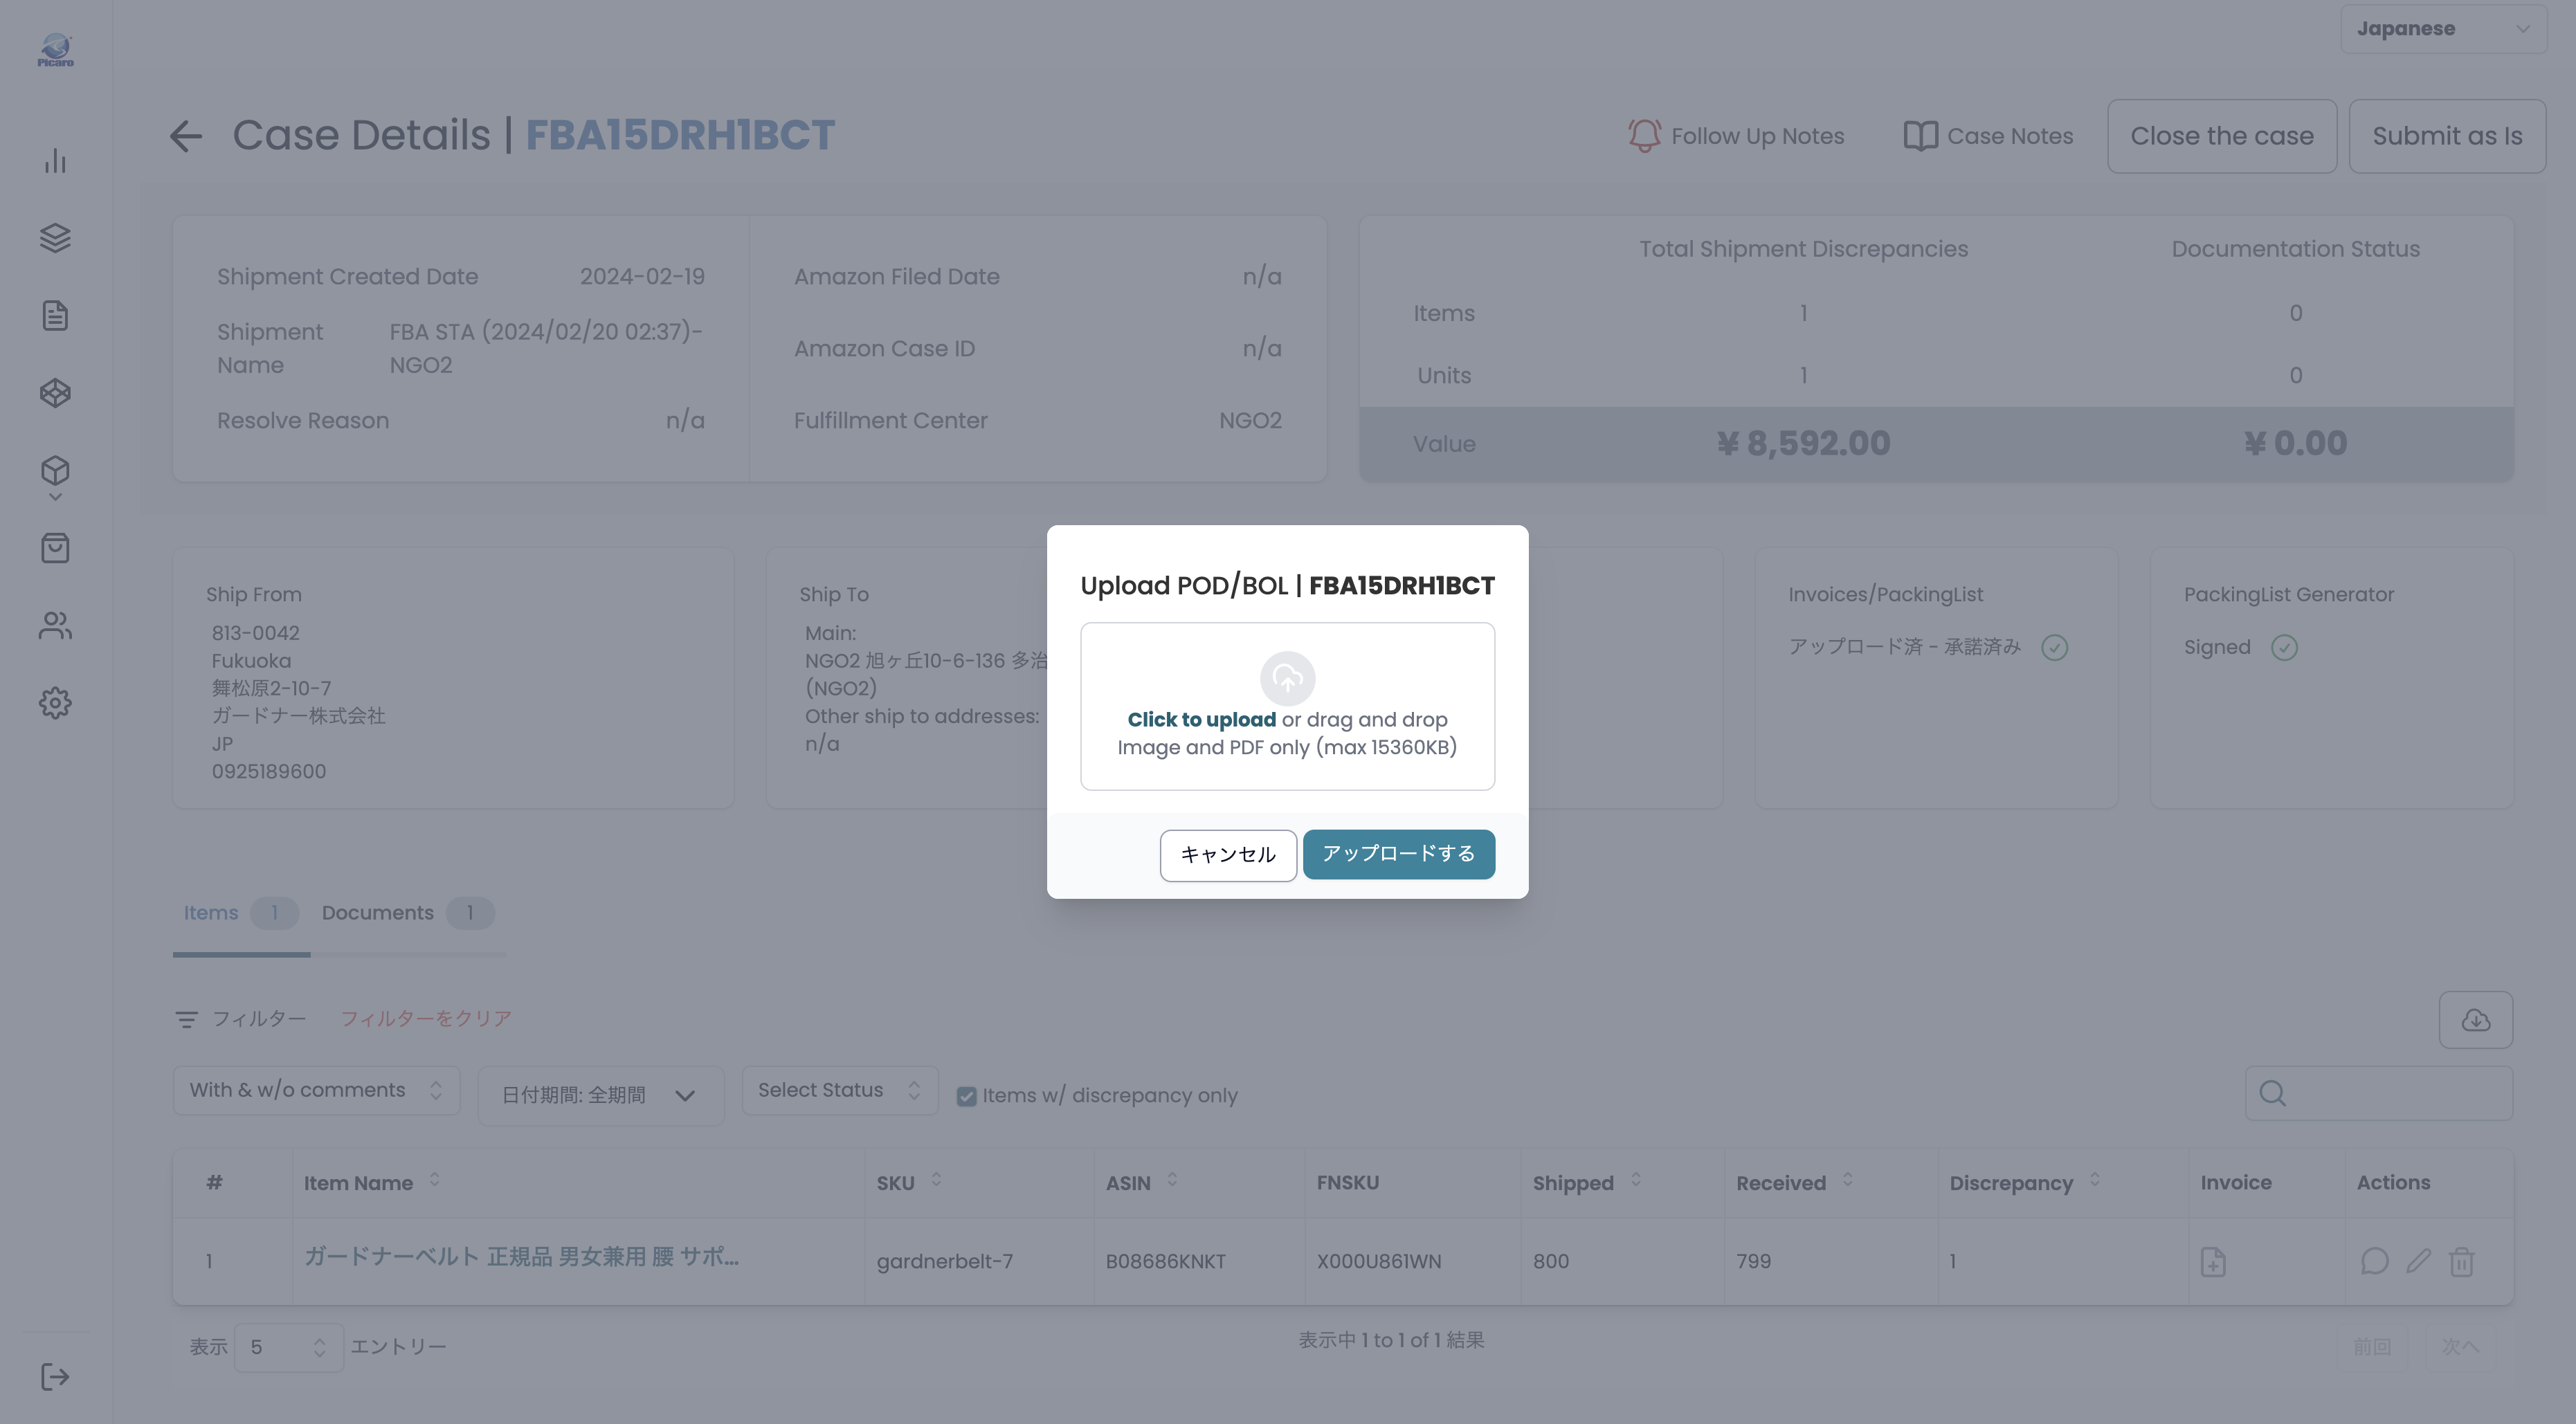Toggle Items w/ discrepancy only checkbox
2576x1424 pixels.
point(966,1096)
